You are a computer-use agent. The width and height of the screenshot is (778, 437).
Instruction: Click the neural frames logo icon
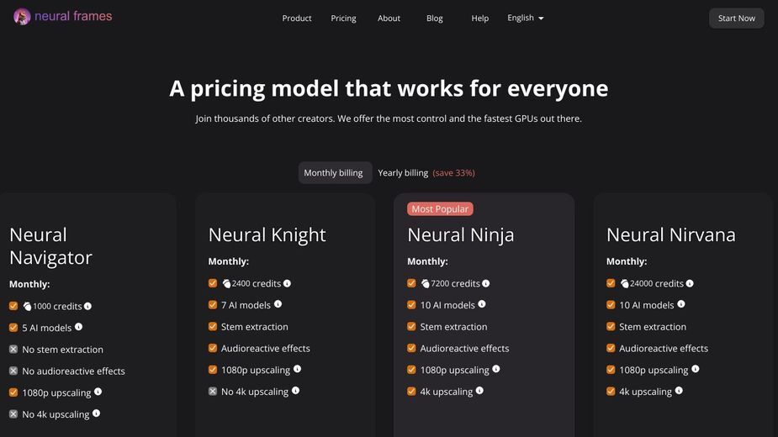[22, 17]
